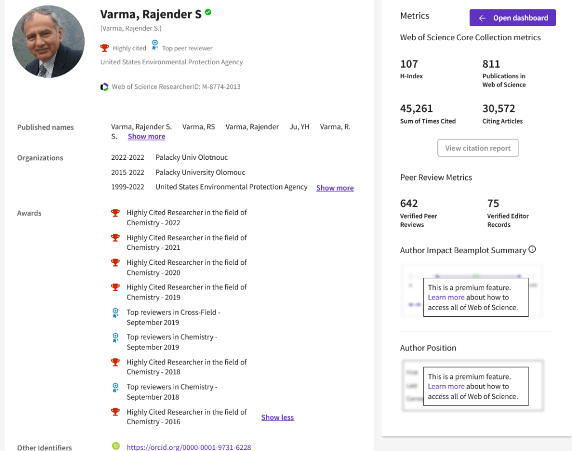Click the H-Index value 107
Image resolution: width=572 pixels, height=451 pixels.
[409, 64]
